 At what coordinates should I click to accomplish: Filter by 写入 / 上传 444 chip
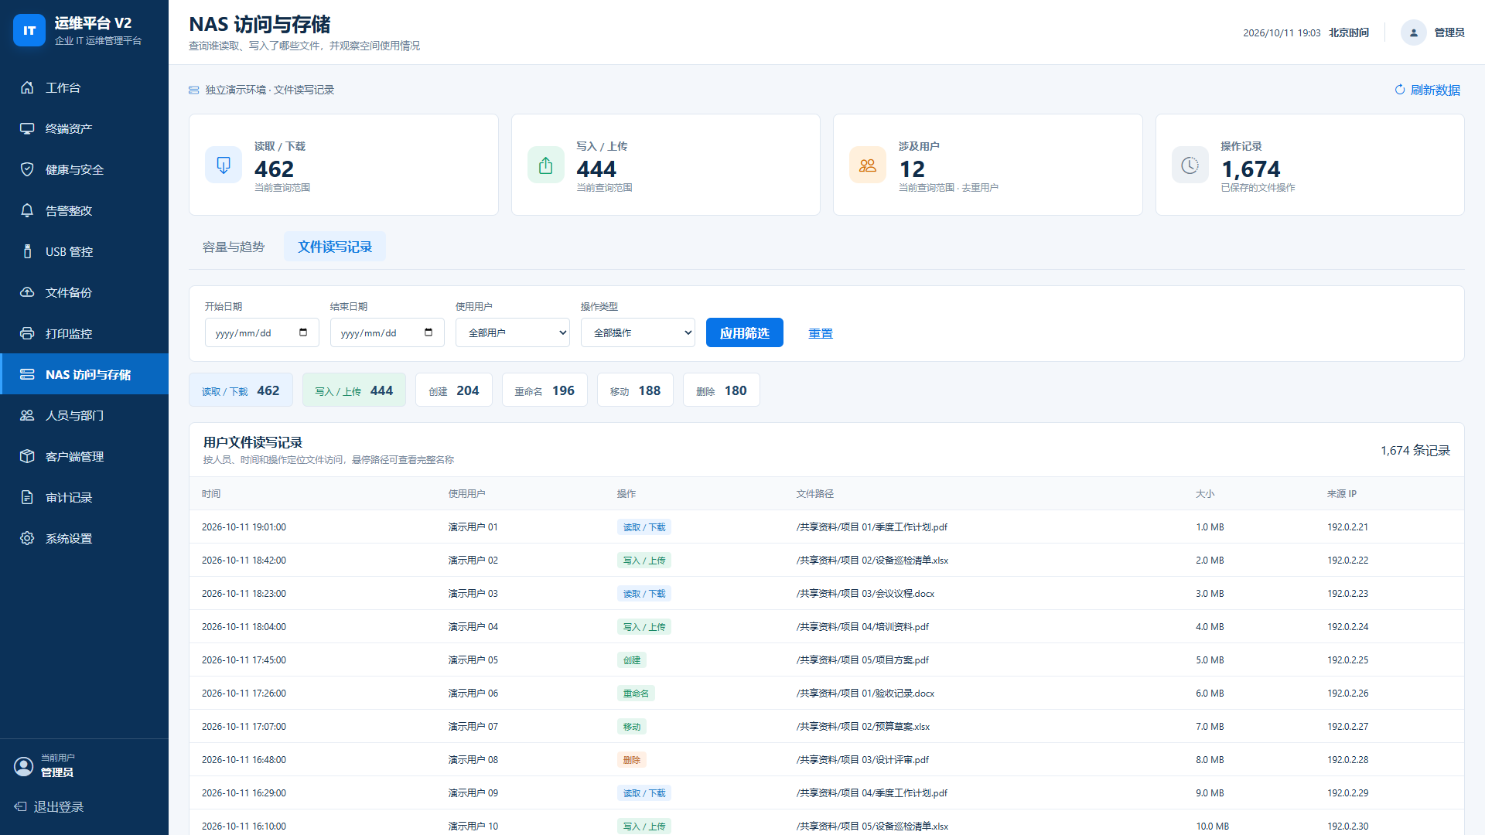(353, 390)
